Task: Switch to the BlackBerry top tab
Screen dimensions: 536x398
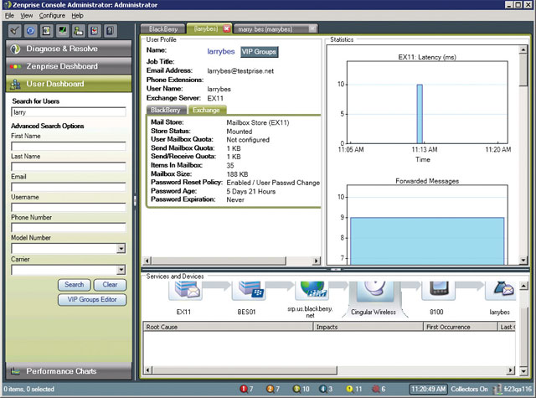Action: 163,29
